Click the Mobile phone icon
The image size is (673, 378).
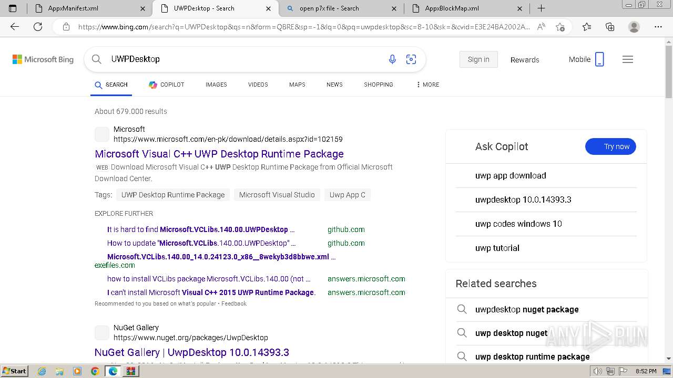pos(599,59)
